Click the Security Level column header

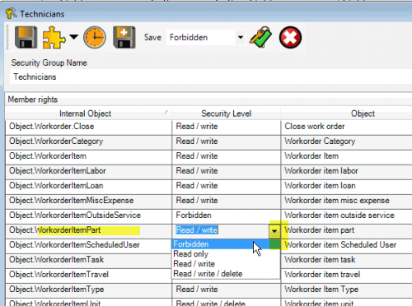coord(227,114)
